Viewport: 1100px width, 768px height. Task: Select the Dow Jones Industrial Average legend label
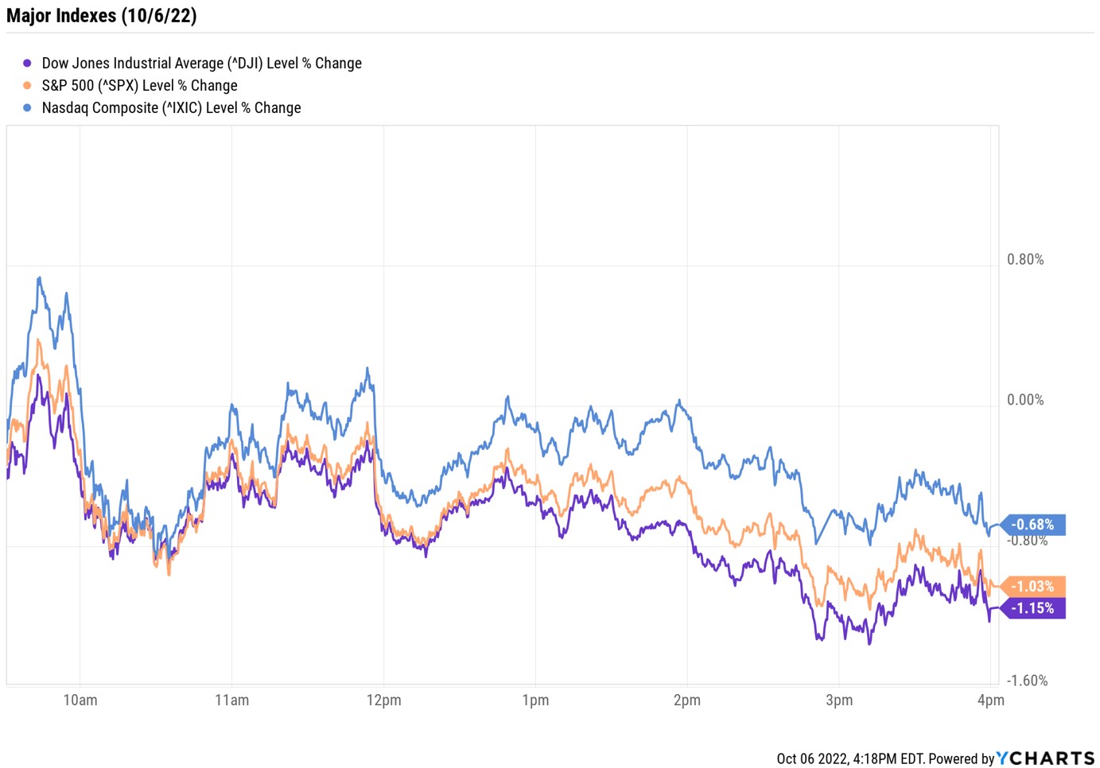coord(201,64)
